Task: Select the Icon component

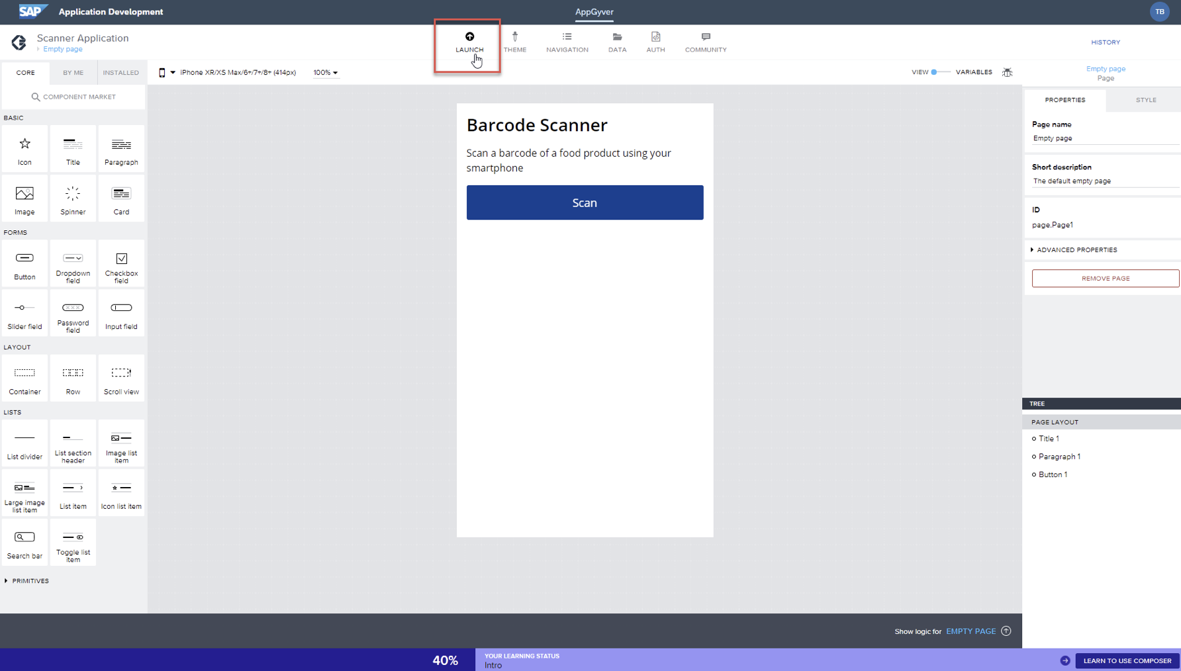Action: (24, 150)
